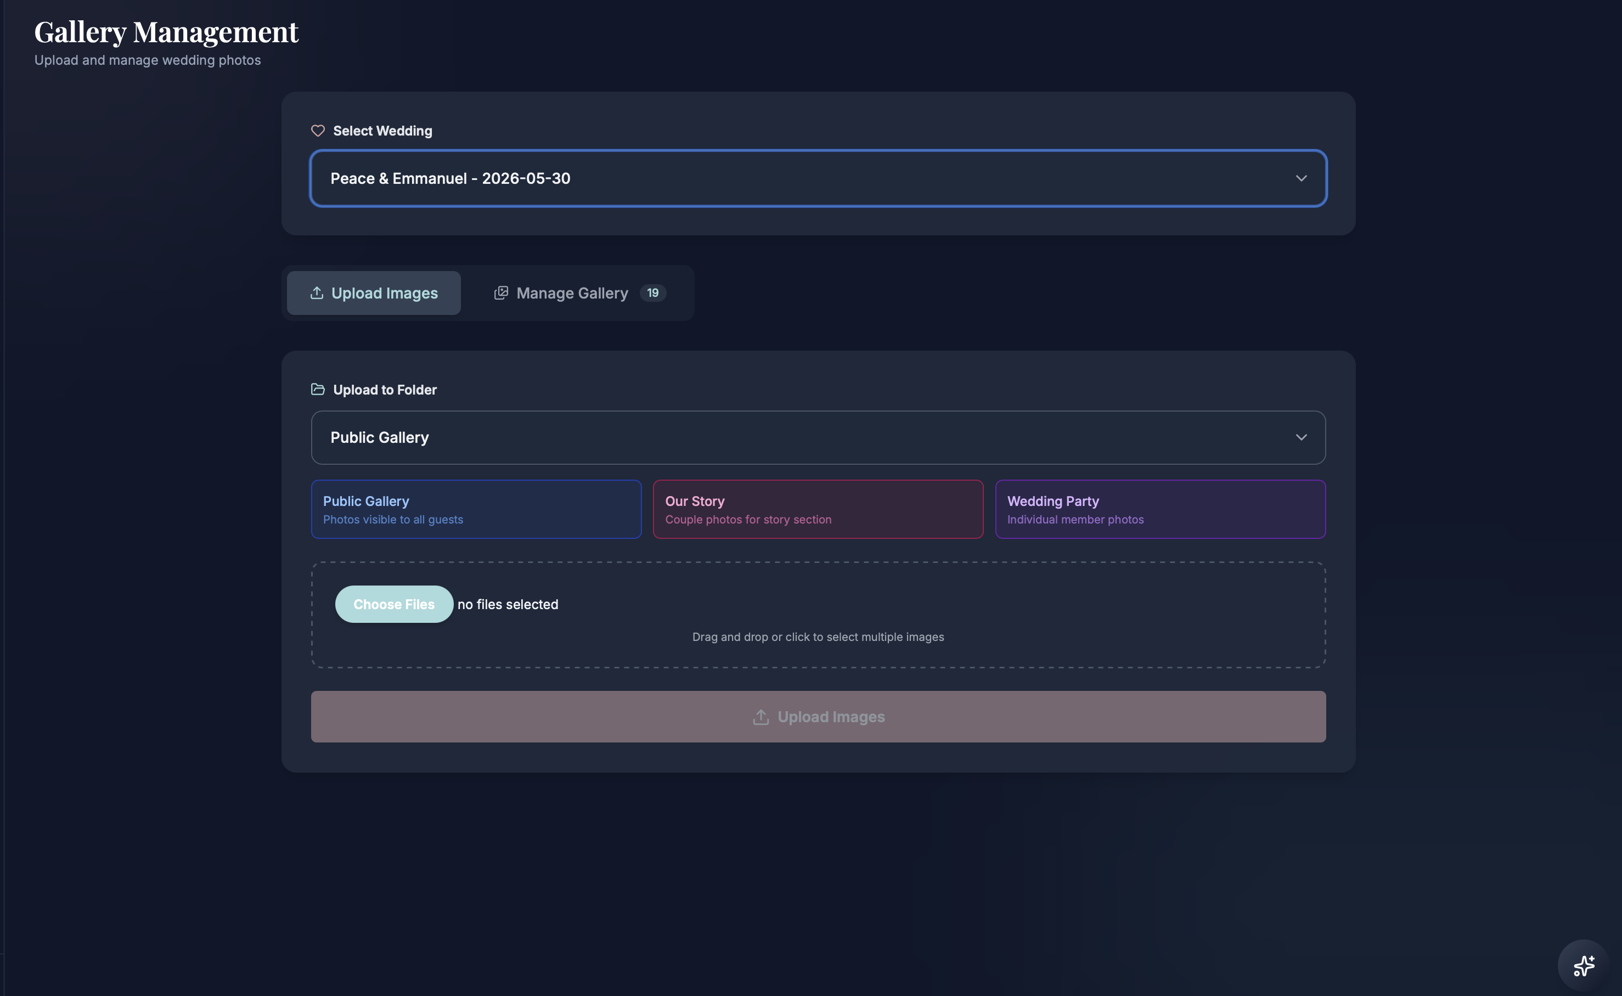Select the Our Story folder card
The image size is (1622, 996).
pyautogui.click(x=817, y=509)
